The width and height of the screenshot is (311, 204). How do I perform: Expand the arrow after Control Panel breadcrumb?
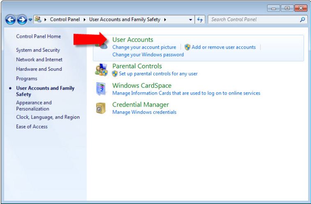(x=85, y=19)
